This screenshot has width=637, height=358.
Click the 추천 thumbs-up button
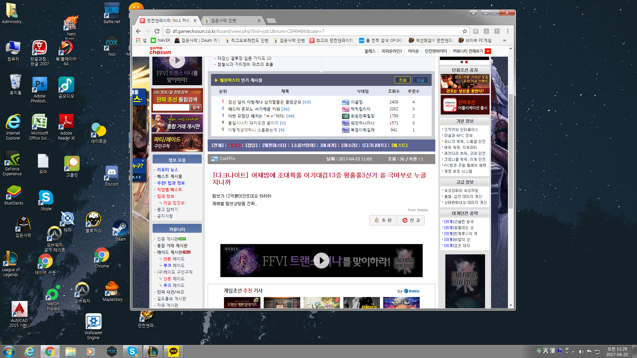383,220
